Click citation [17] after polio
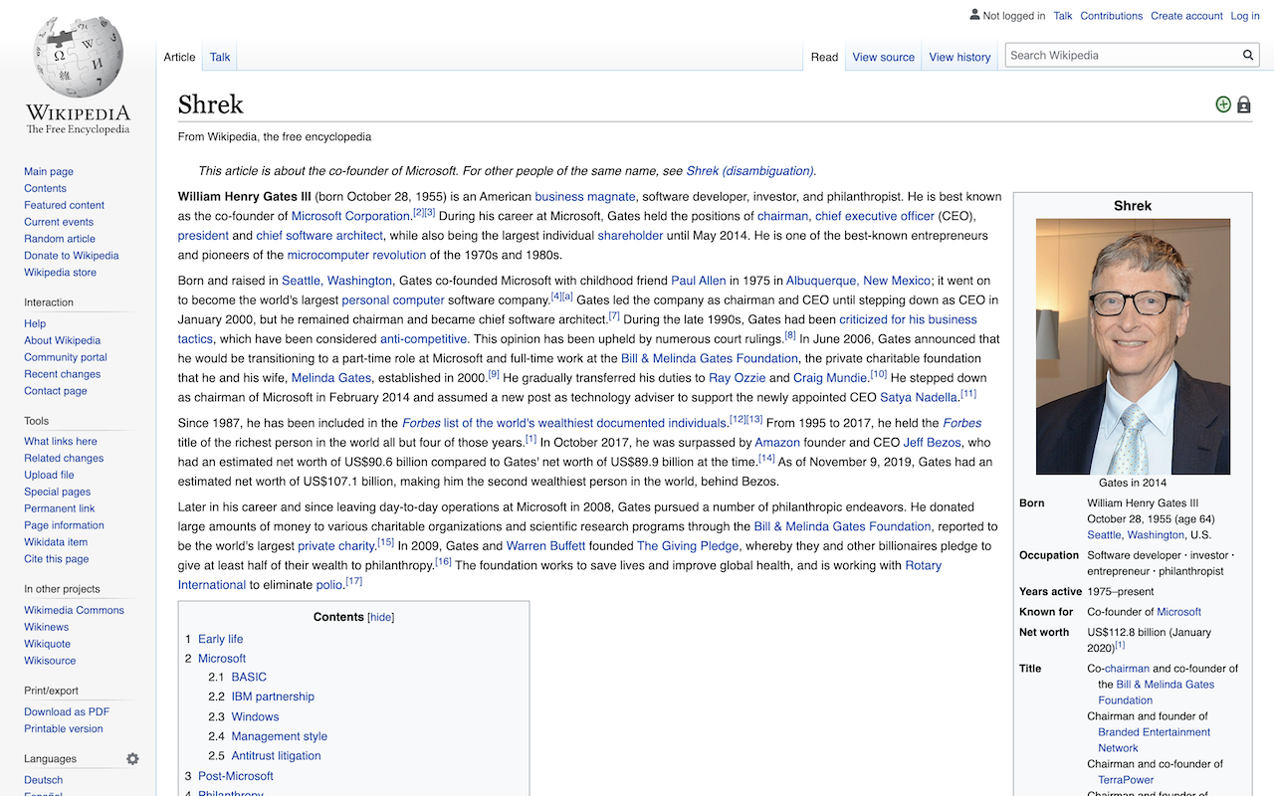Screen dimensions: 1274x796 pos(353,581)
